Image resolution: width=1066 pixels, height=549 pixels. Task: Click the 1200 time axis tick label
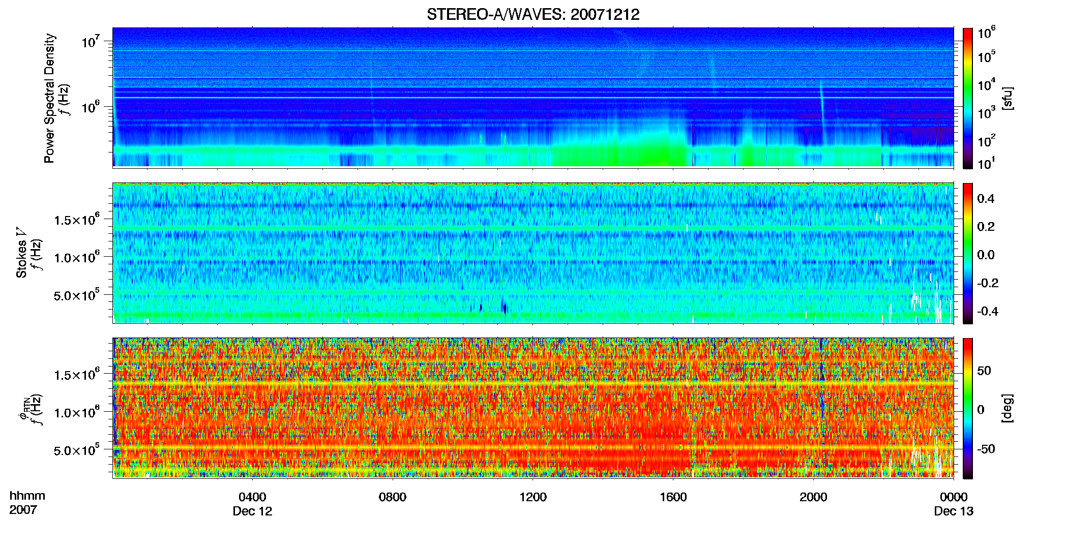[533, 497]
